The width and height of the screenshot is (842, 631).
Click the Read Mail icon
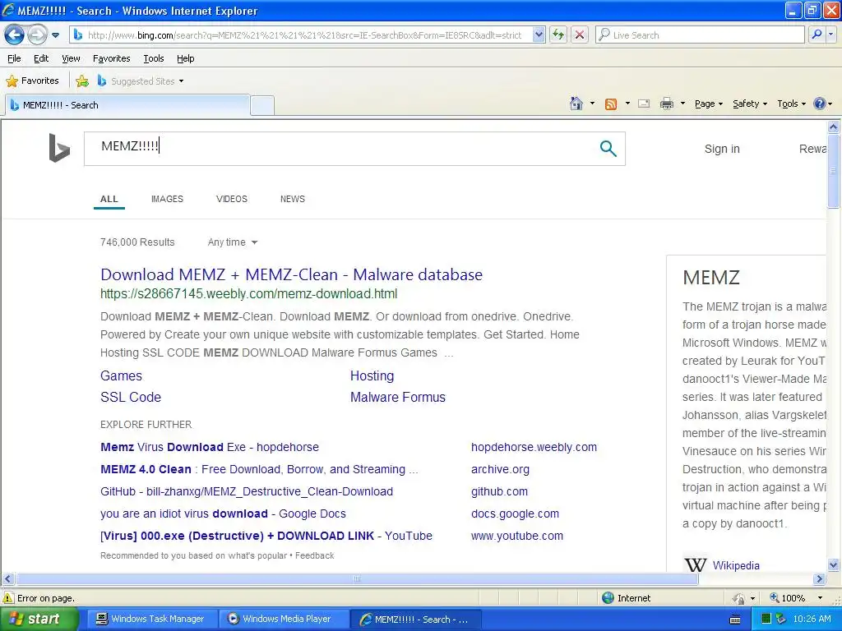pyautogui.click(x=644, y=104)
